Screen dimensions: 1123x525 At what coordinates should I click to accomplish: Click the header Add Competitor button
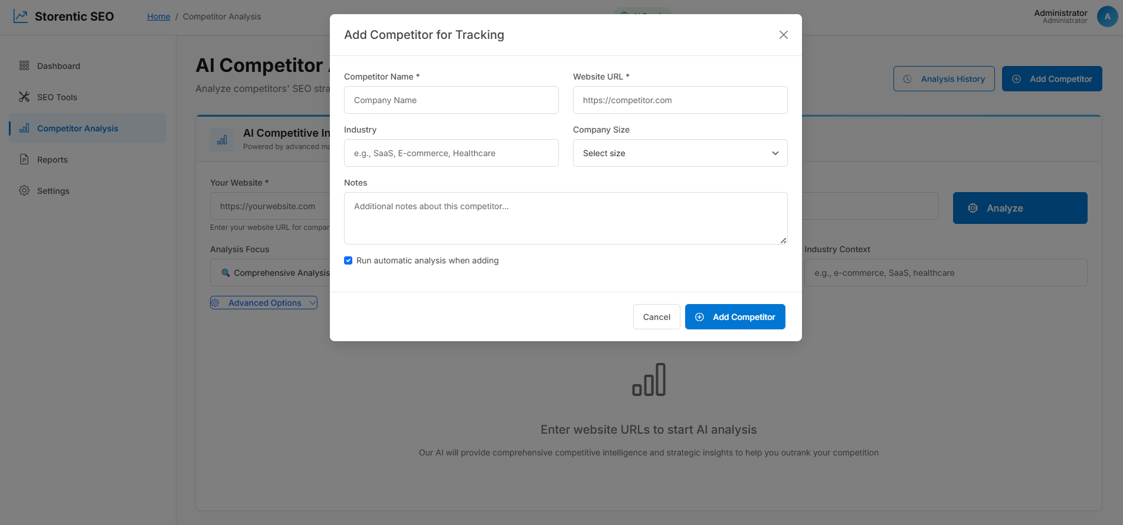click(1052, 79)
